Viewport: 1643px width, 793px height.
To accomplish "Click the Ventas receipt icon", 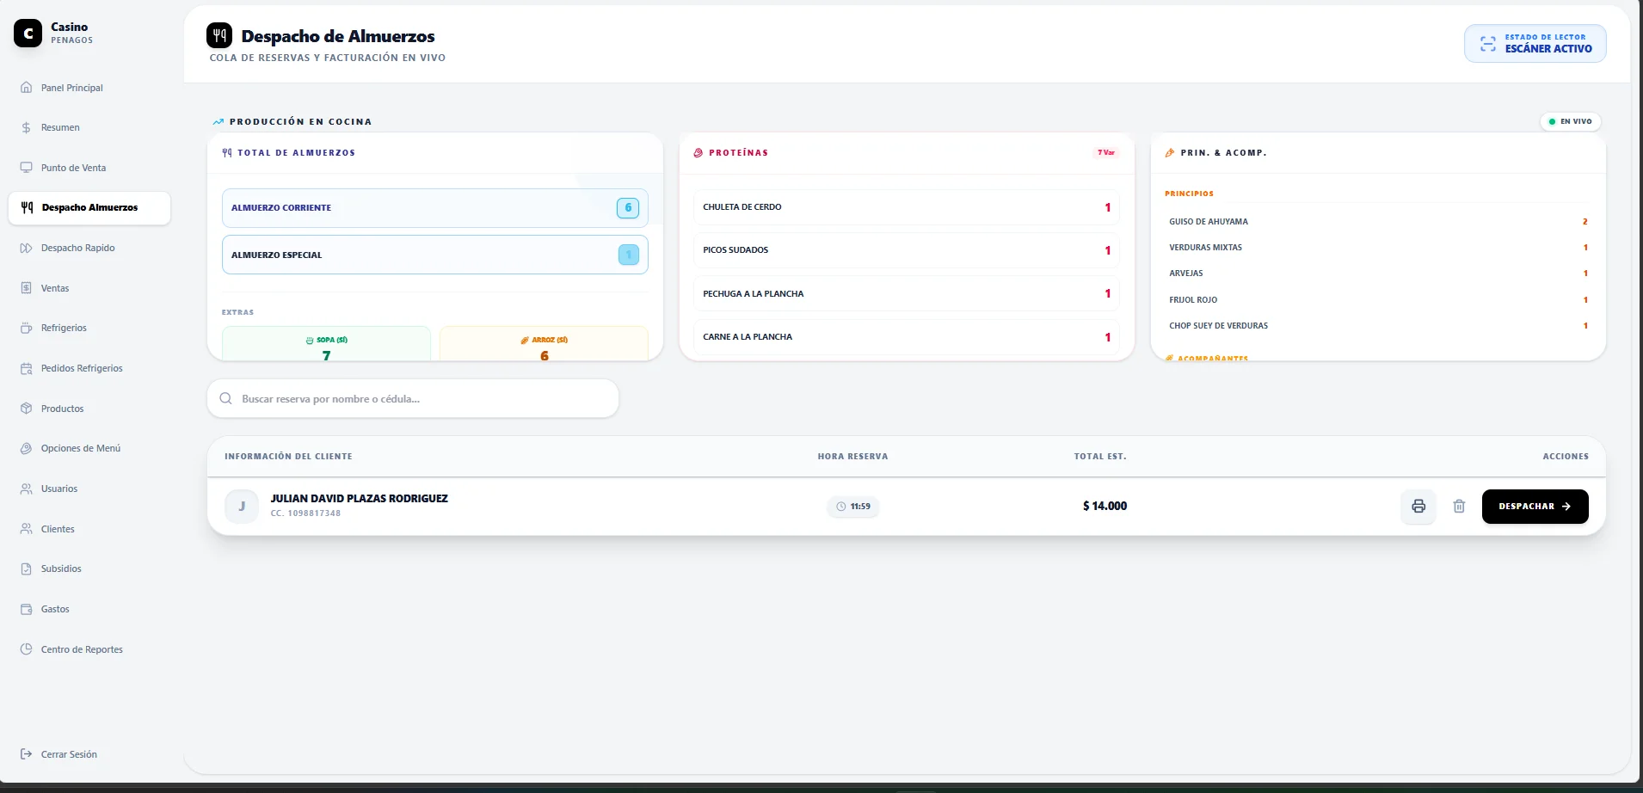I will point(27,288).
